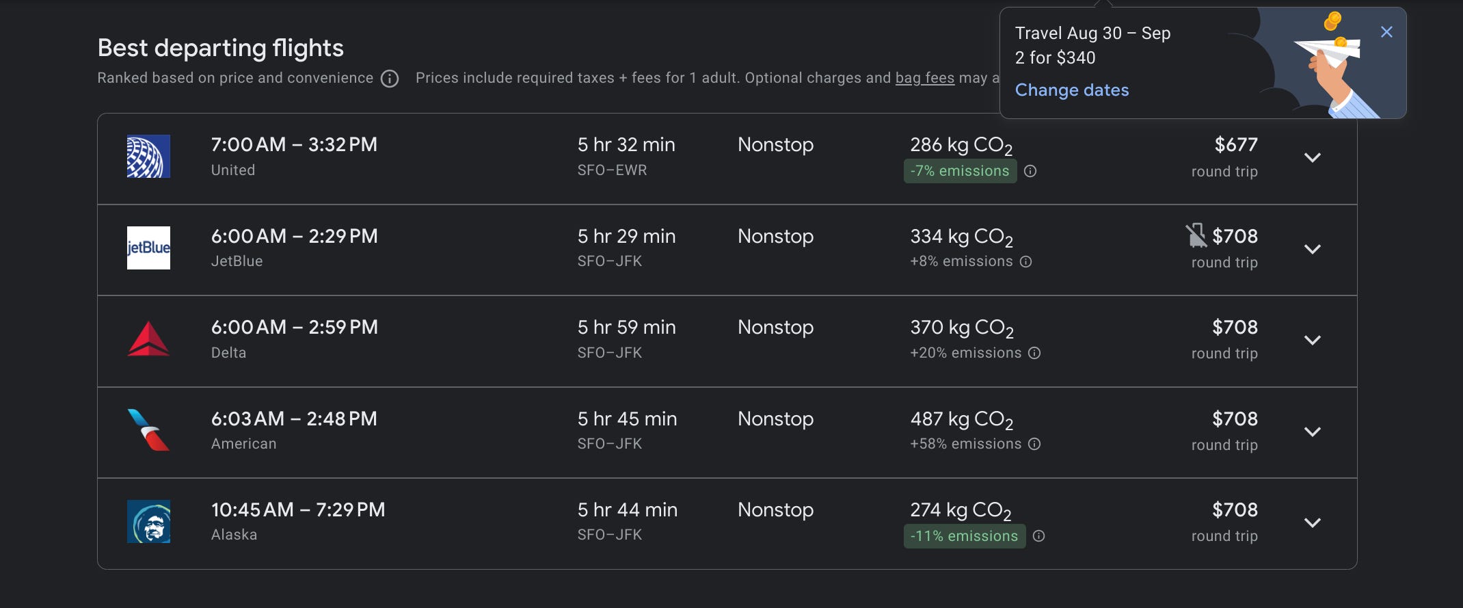Expand the United 7:00 AM flight details

1312,158
